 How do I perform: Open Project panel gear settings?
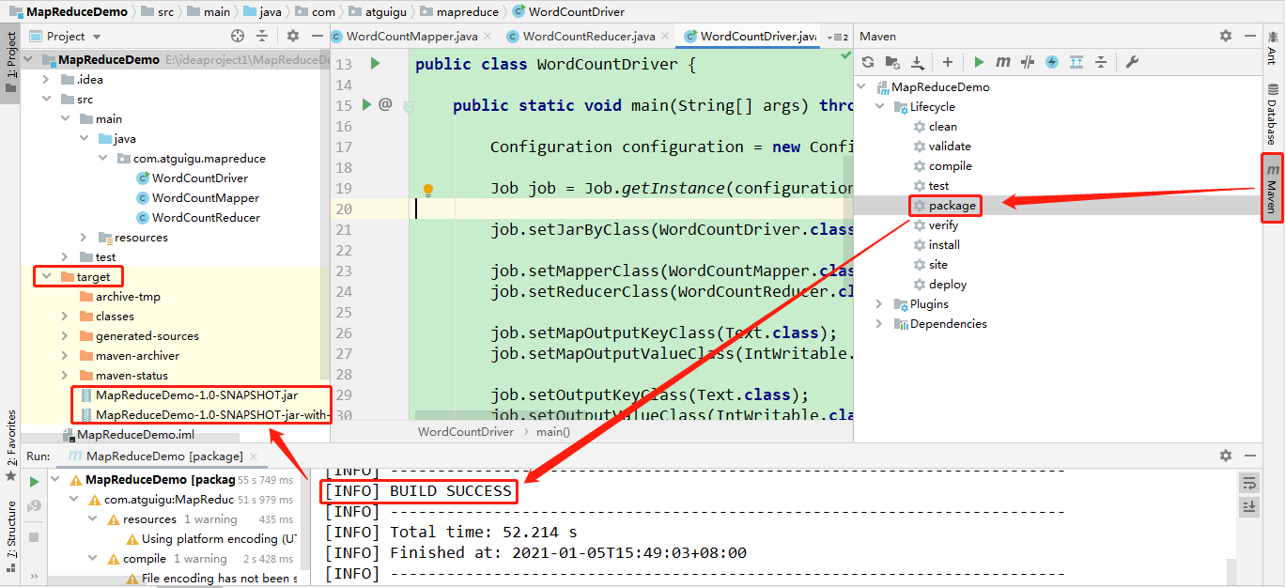coord(293,36)
